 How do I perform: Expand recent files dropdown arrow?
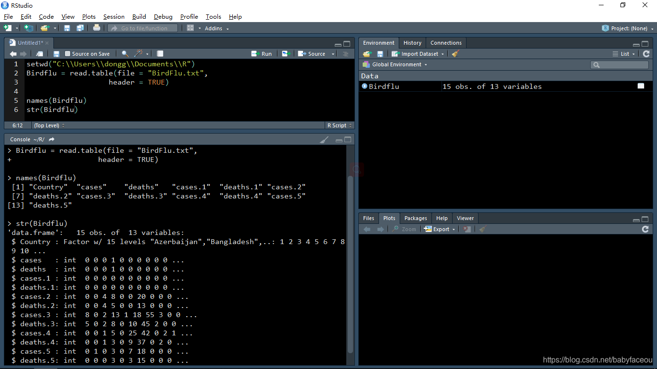click(x=55, y=28)
